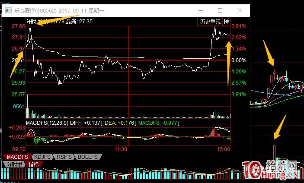Select the 分时量 volume tab

[14, 164]
